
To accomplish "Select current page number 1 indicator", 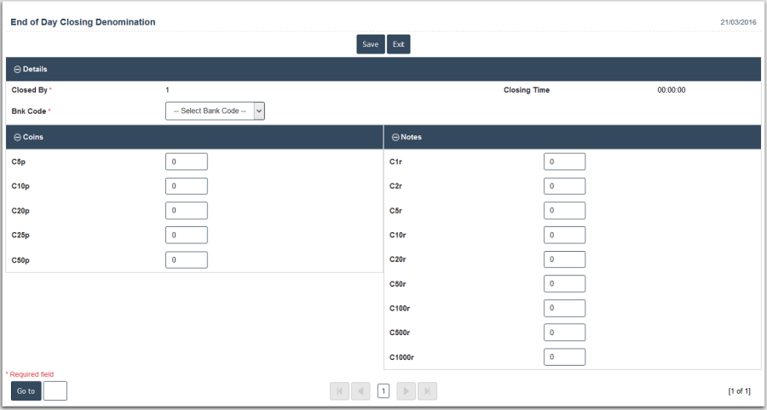I will coord(383,391).
